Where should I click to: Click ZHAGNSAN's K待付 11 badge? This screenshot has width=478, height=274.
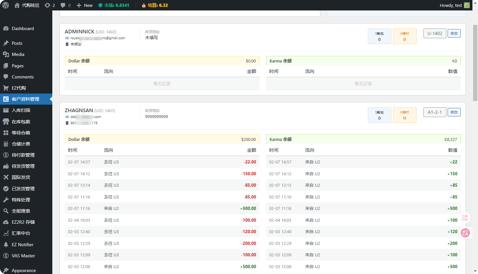pyautogui.click(x=404, y=115)
